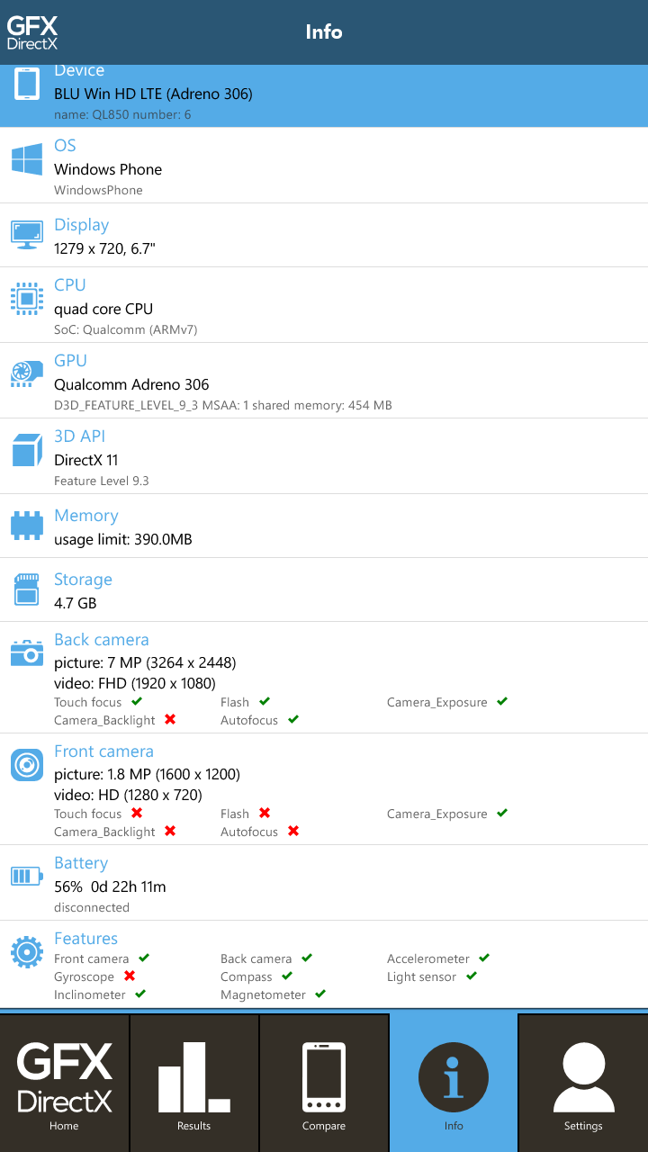The image size is (648, 1152).
Task: Select the 'quad core CPU' text
Action: [103, 309]
